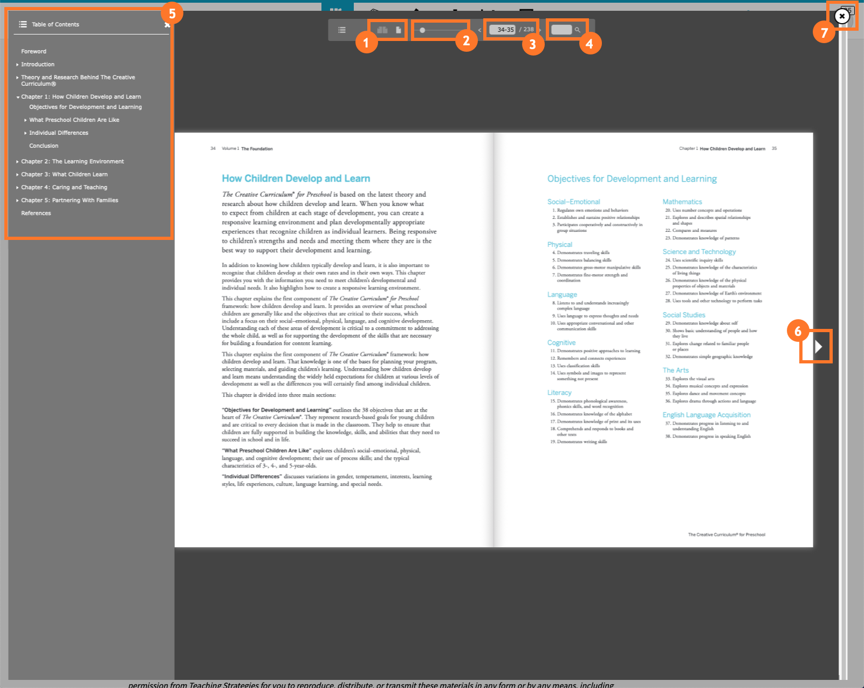Click the 'Literacy' objectives heading
864x688 pixels.
tap(559, 393)
